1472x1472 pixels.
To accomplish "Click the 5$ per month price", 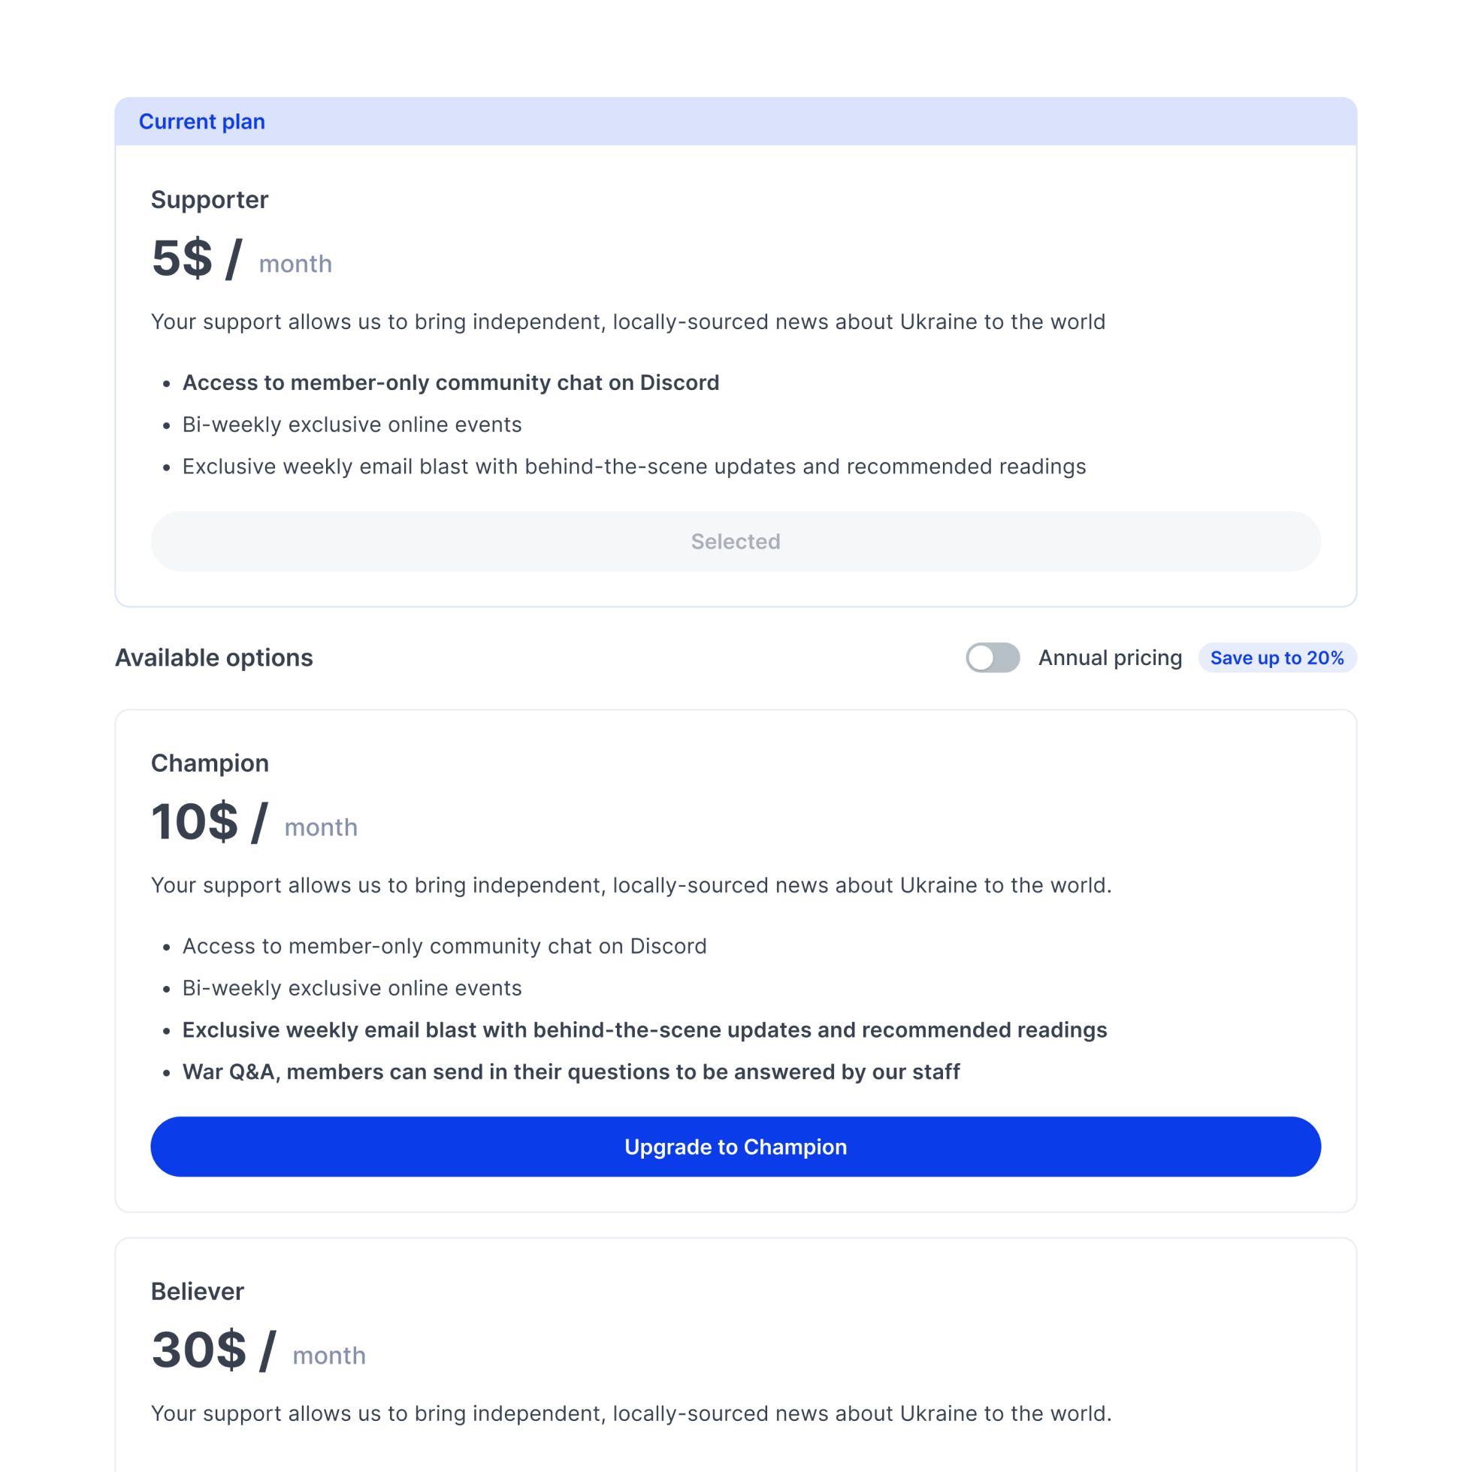I will tap(241, 259).
